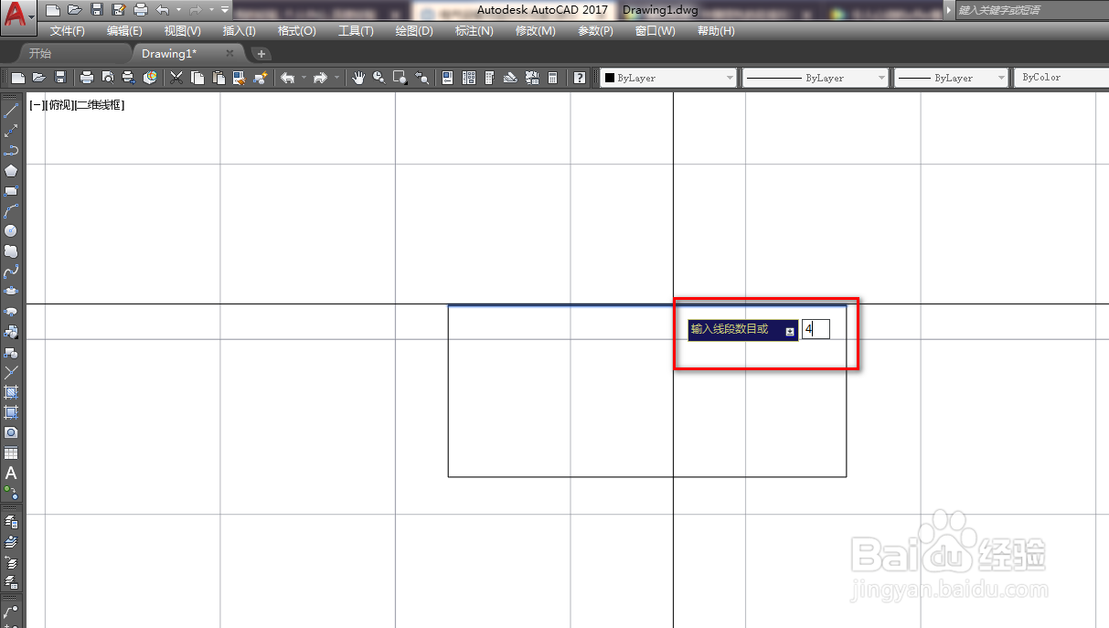This screenshot has width=1109, height=628.
Task: Open the 插入(I) menu
Action: pos(240,31)
